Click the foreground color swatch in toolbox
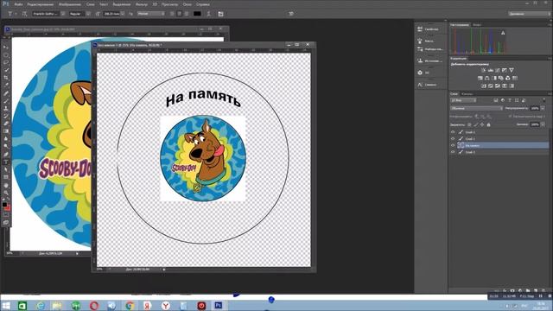 (x=4, y=205)
